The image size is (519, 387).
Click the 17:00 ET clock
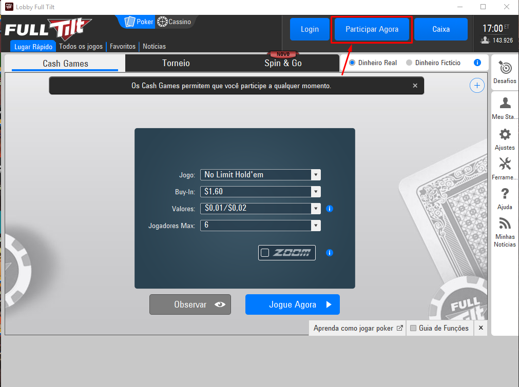pos(495,28)
